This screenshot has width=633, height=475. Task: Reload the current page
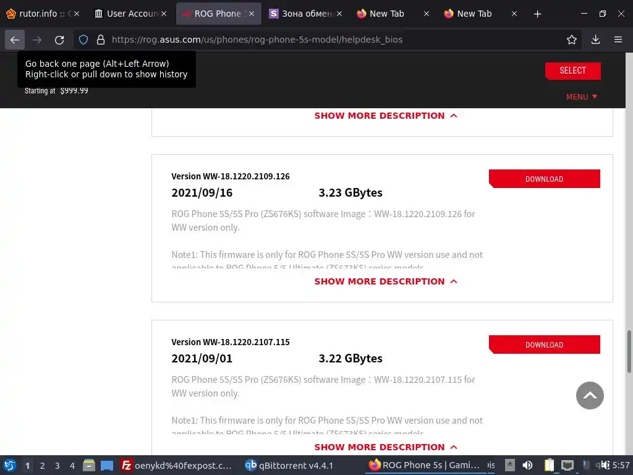[x=59, y=40]
